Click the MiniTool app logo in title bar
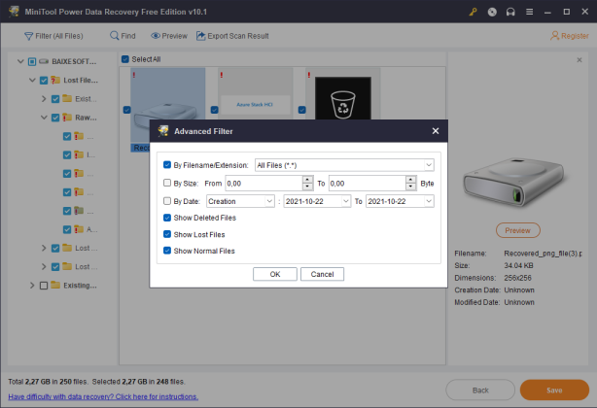The width and height of the screenshot is (597, 408). pyautogui.click(x=14, y=12)
